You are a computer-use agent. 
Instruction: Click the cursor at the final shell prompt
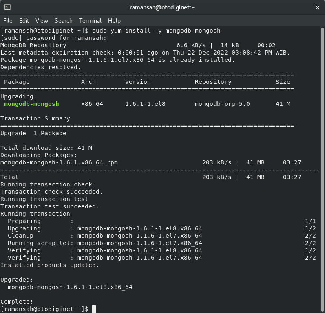pyautogui.click(x=94, y=309)
